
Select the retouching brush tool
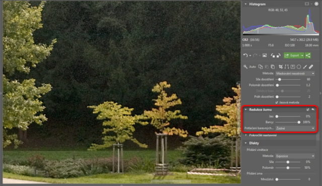coord(305,67)
